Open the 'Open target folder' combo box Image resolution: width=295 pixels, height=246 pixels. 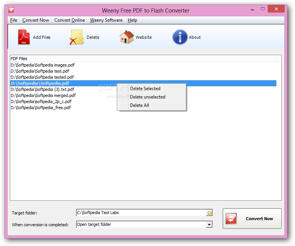point(144,224)
